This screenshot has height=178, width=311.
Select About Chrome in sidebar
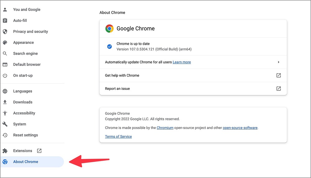tap(26, 162)
